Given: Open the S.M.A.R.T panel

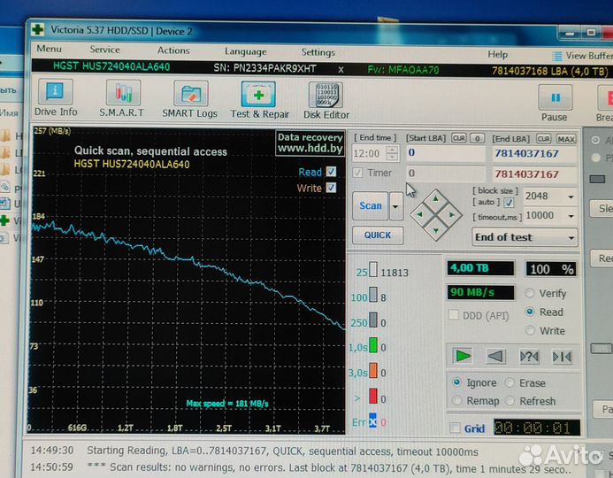Looking at the screenshot, I should coord(122,98).
